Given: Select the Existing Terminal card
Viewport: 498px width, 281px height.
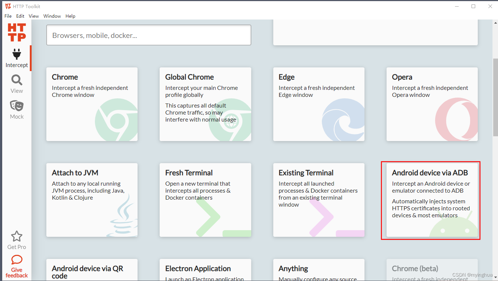Looking at the screenshot, I should tap(319, 200).
